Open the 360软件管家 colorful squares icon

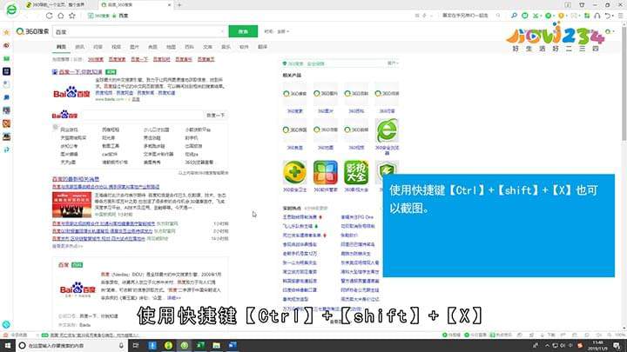[325, 172]
